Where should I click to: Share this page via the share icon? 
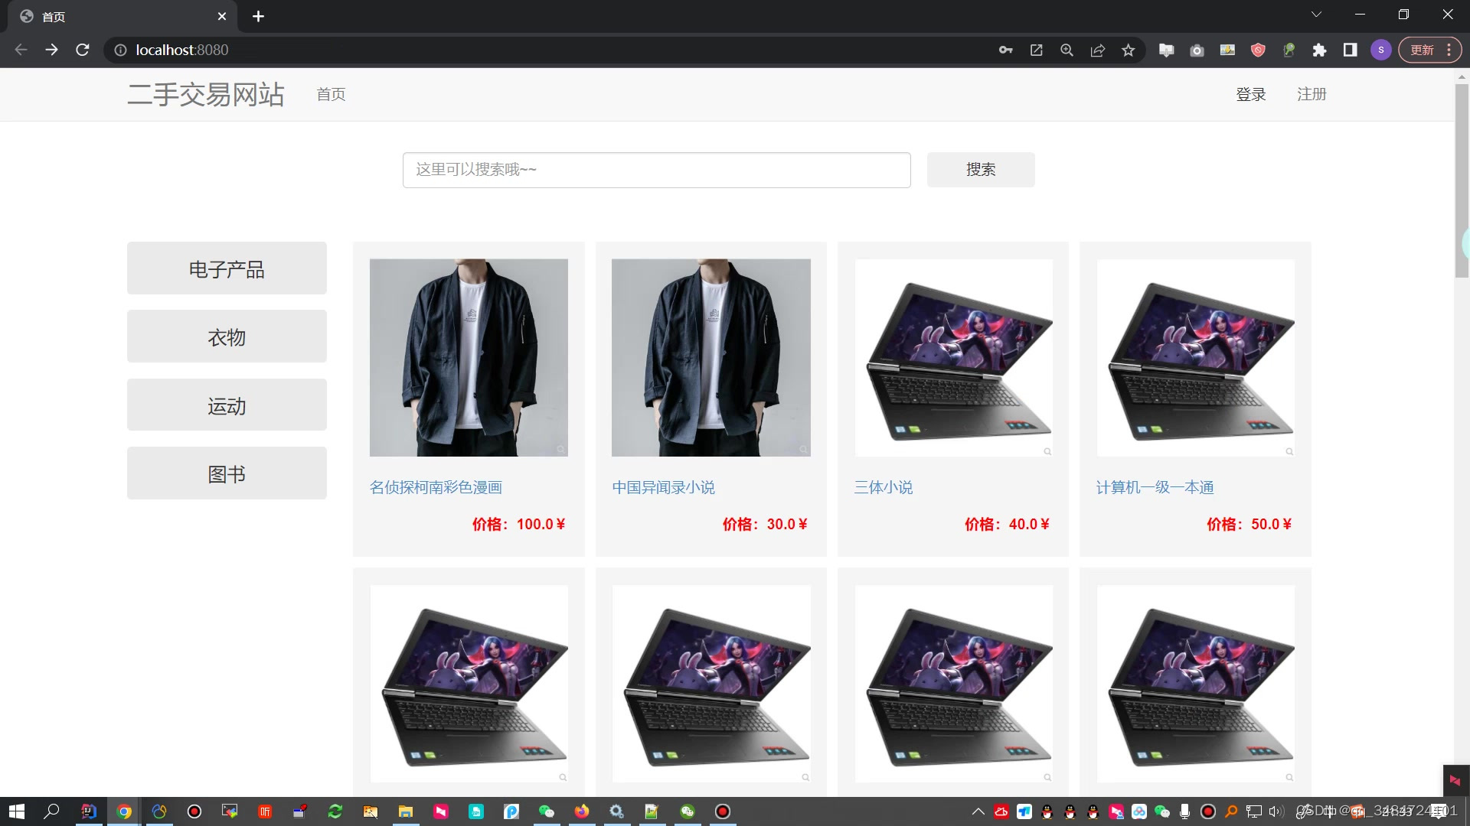click(1097, 50)
